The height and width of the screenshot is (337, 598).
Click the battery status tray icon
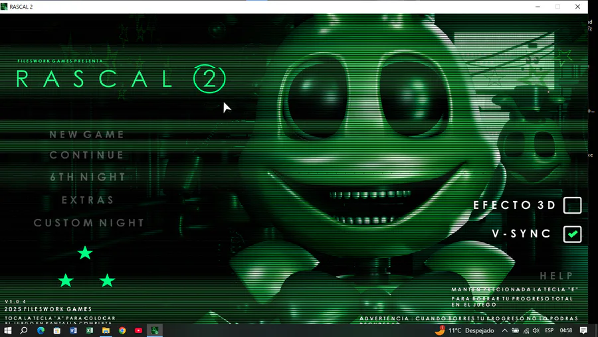pyautogui.click(x=515, y=330)
